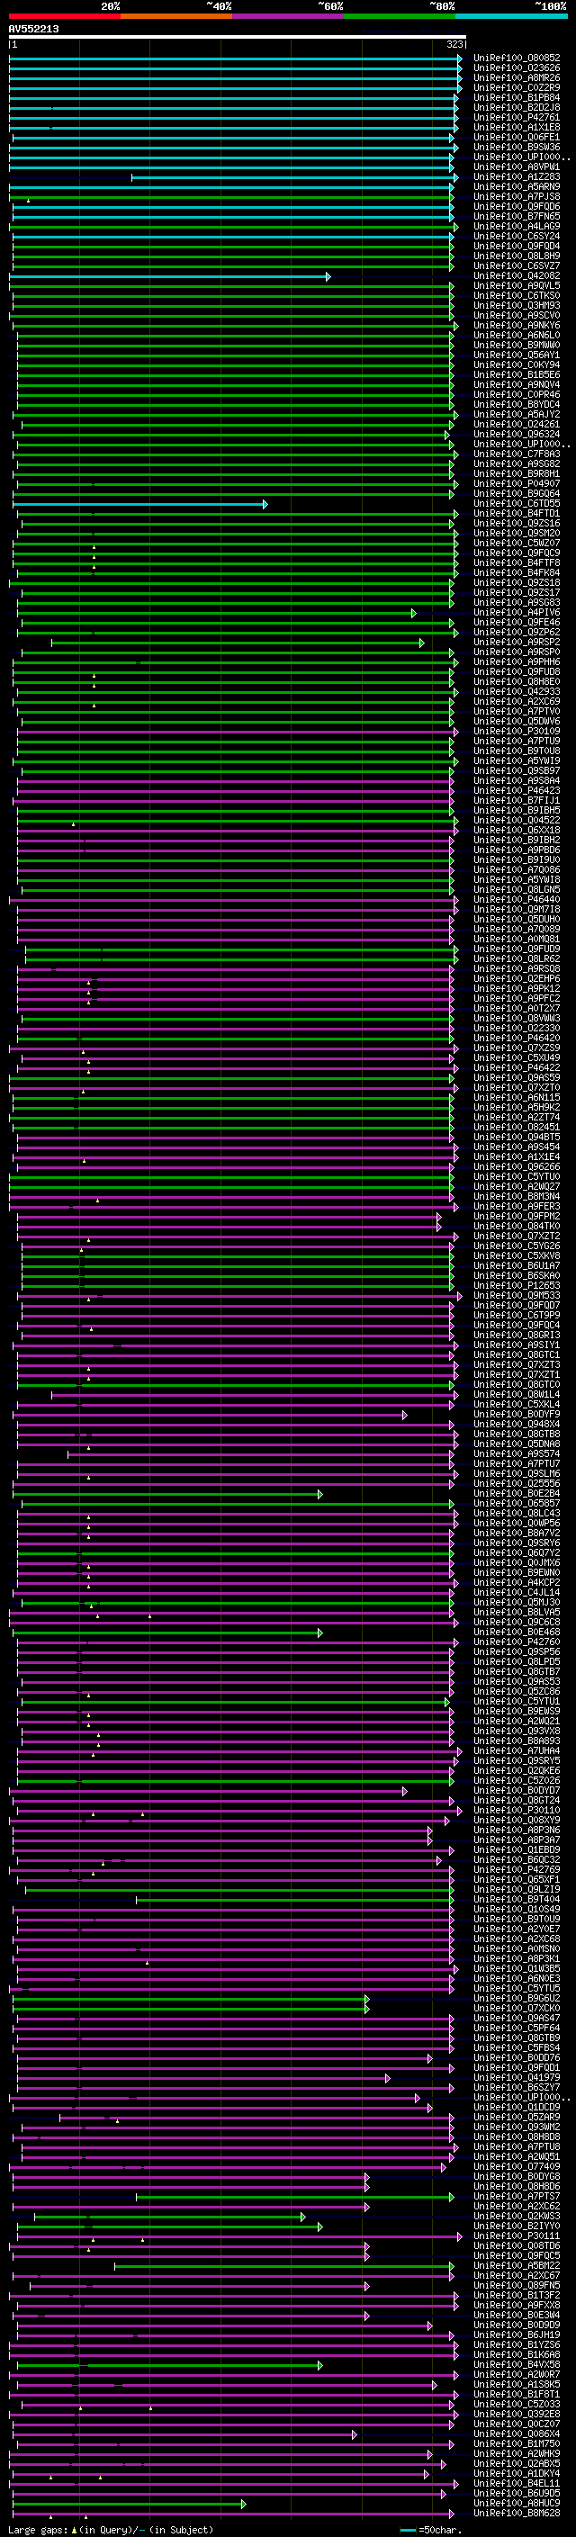Viewport: 576px width, 2537px height.
Task: Click label UniRef100_Q06FE1
Action: tap(517, 137)
